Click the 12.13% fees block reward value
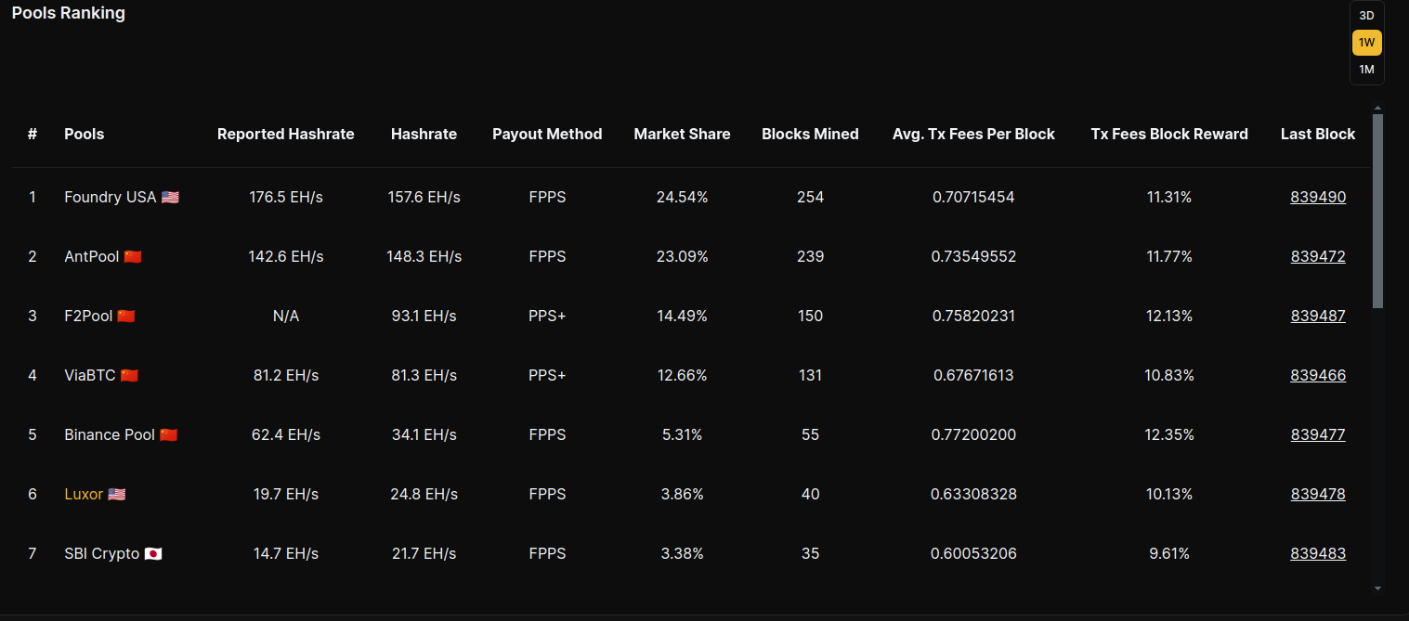The height and width of the screenshot is (621, 1409). 1169,316
